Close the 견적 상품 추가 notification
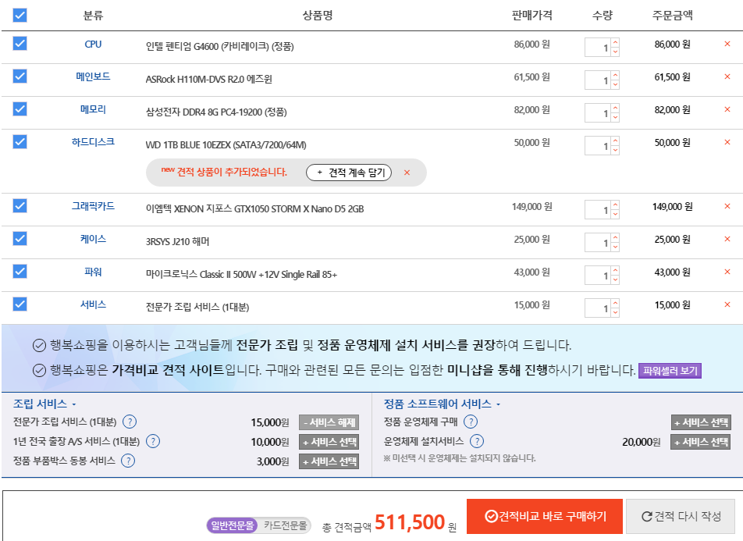Viewport: 743px width, 541px height. click(407, 173)
